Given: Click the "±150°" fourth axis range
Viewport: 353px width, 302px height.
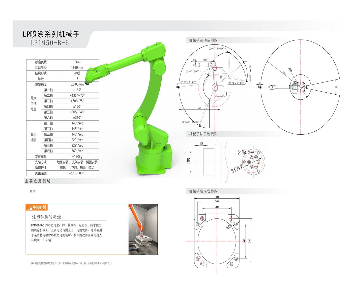Looking at the screenshot, I should point(77,106).
